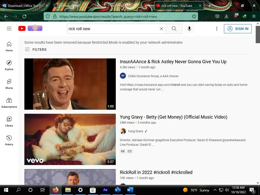Click the colorful extension icon beside uBlock
Image resolution: width=260 pixels, height=195 pixels.
[245, 16]
